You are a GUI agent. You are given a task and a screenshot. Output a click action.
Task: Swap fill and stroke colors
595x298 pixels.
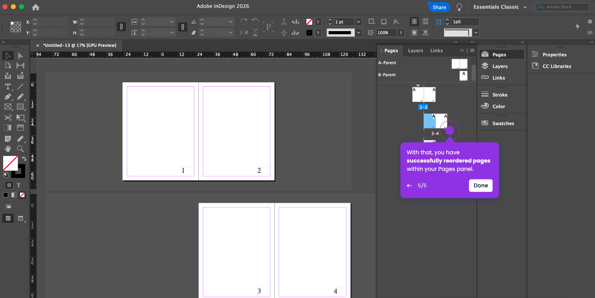pos(24,159)
